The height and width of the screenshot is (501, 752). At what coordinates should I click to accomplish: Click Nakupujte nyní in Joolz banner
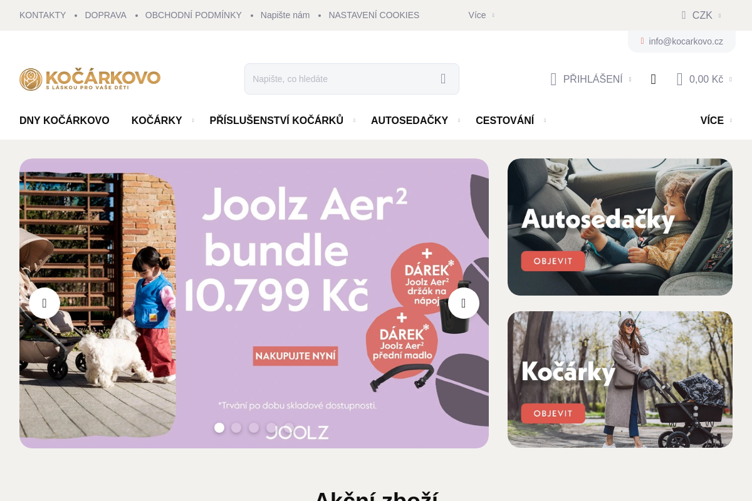click(x=295, y=356)
